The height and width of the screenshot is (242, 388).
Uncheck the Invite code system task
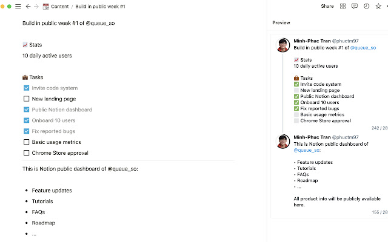pos(26,88)
